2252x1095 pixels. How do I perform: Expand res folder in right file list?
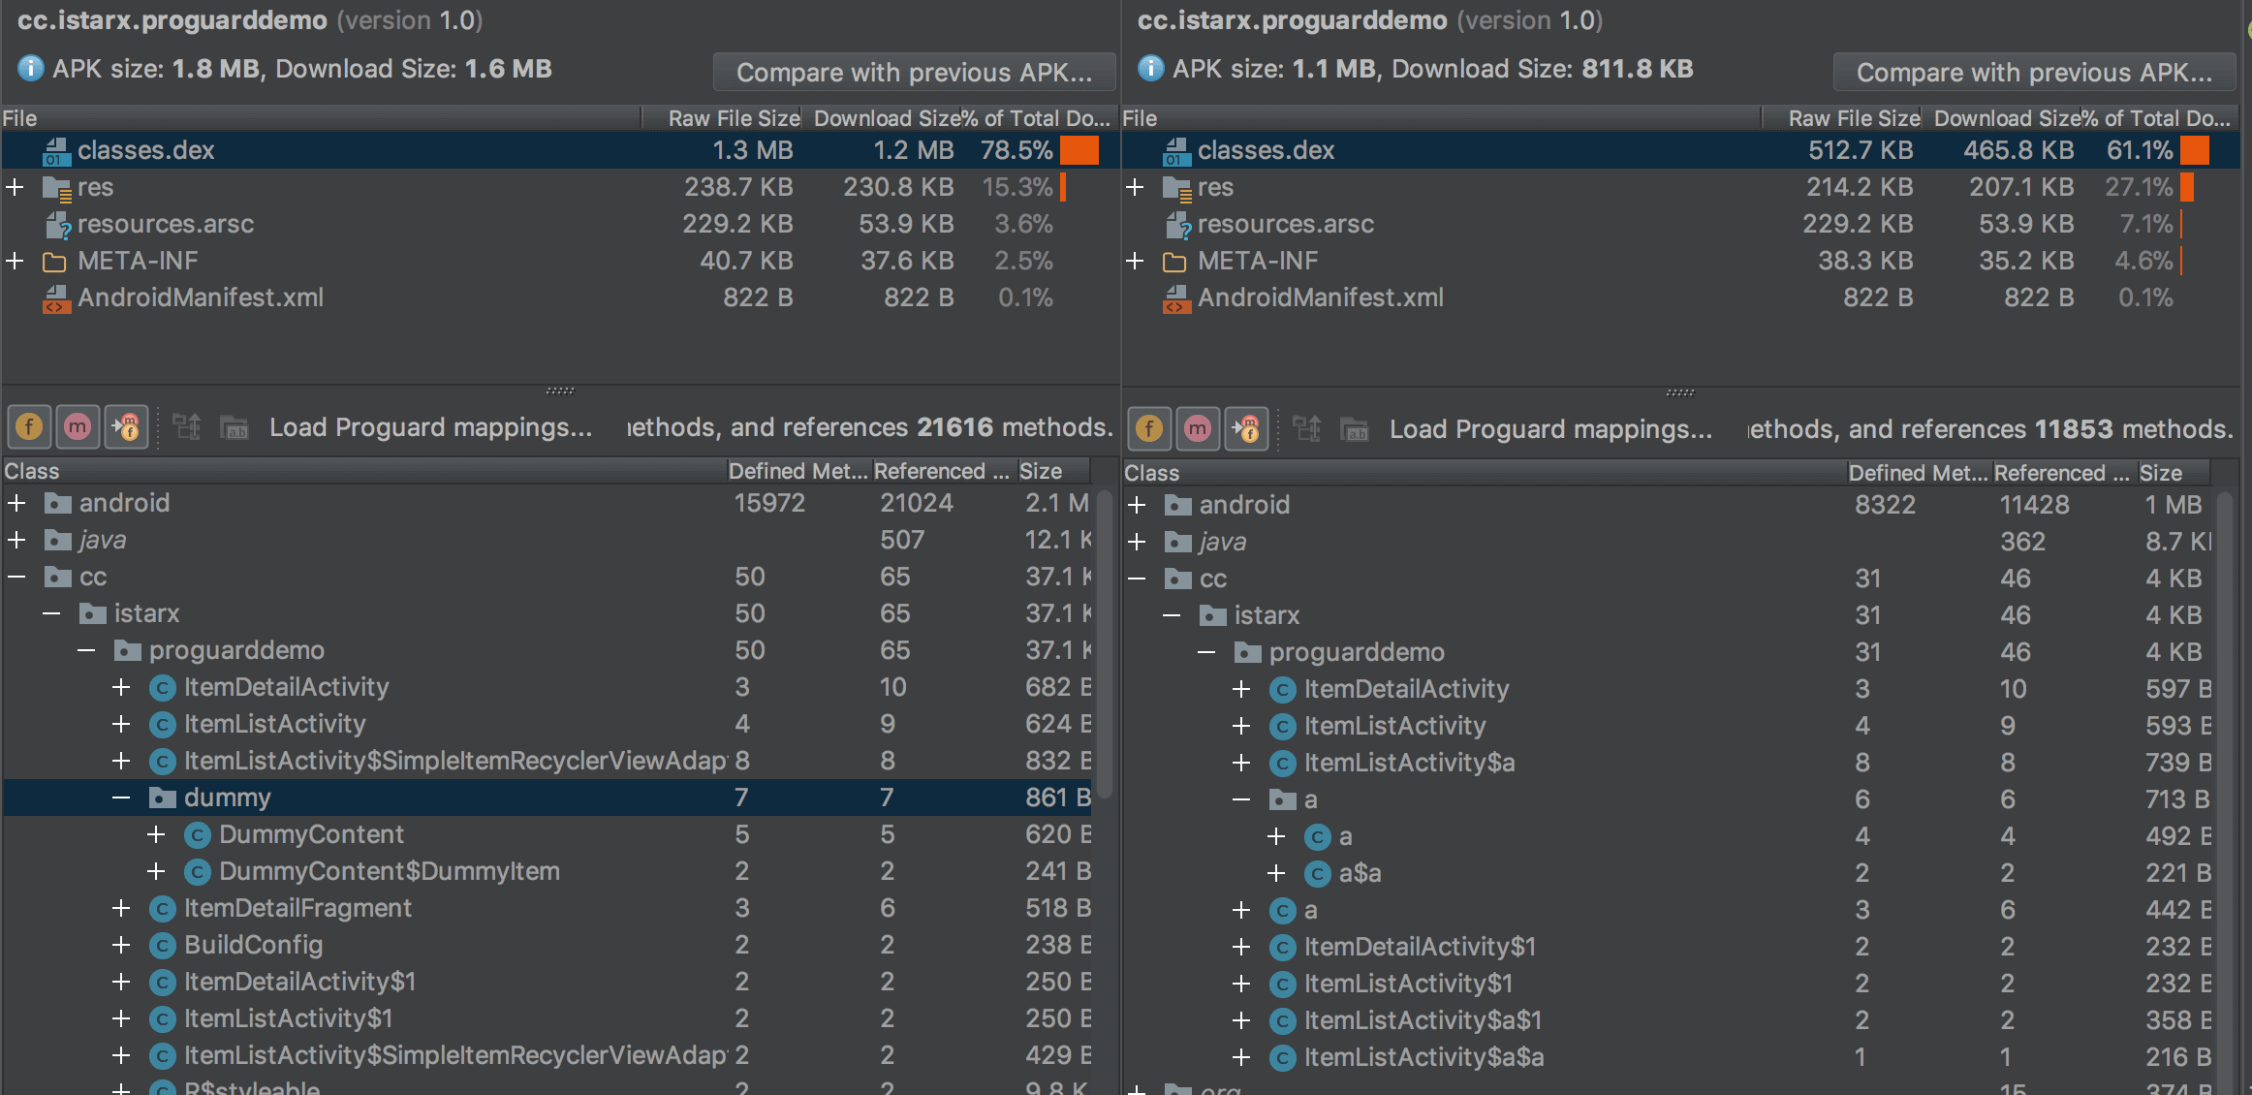coord(1135,187)
